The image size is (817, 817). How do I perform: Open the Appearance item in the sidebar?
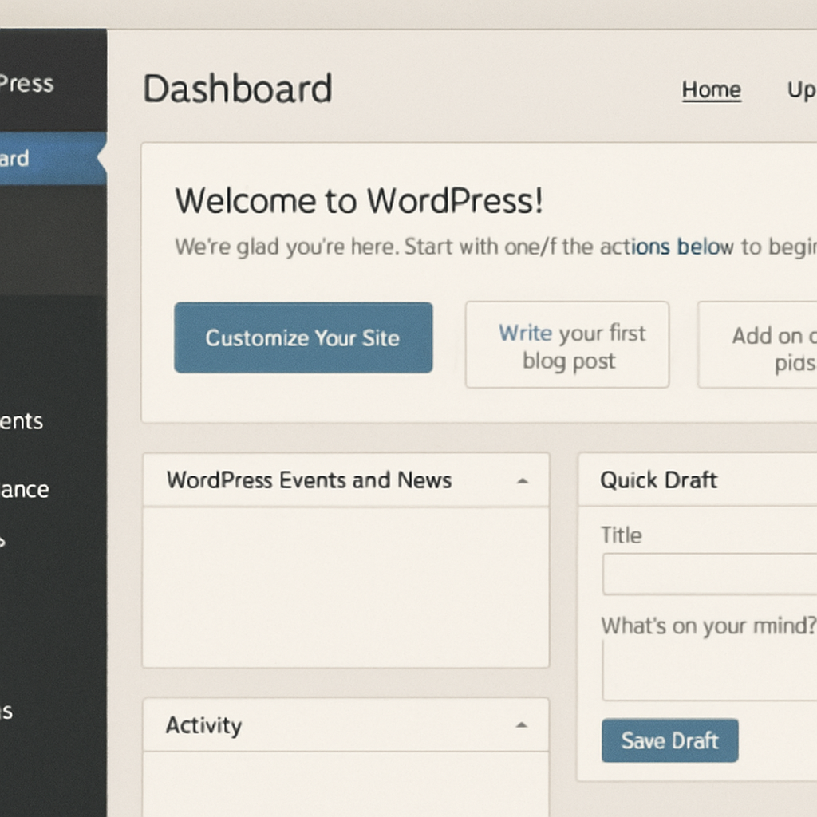pyautogui.click(x=25, y=490)
